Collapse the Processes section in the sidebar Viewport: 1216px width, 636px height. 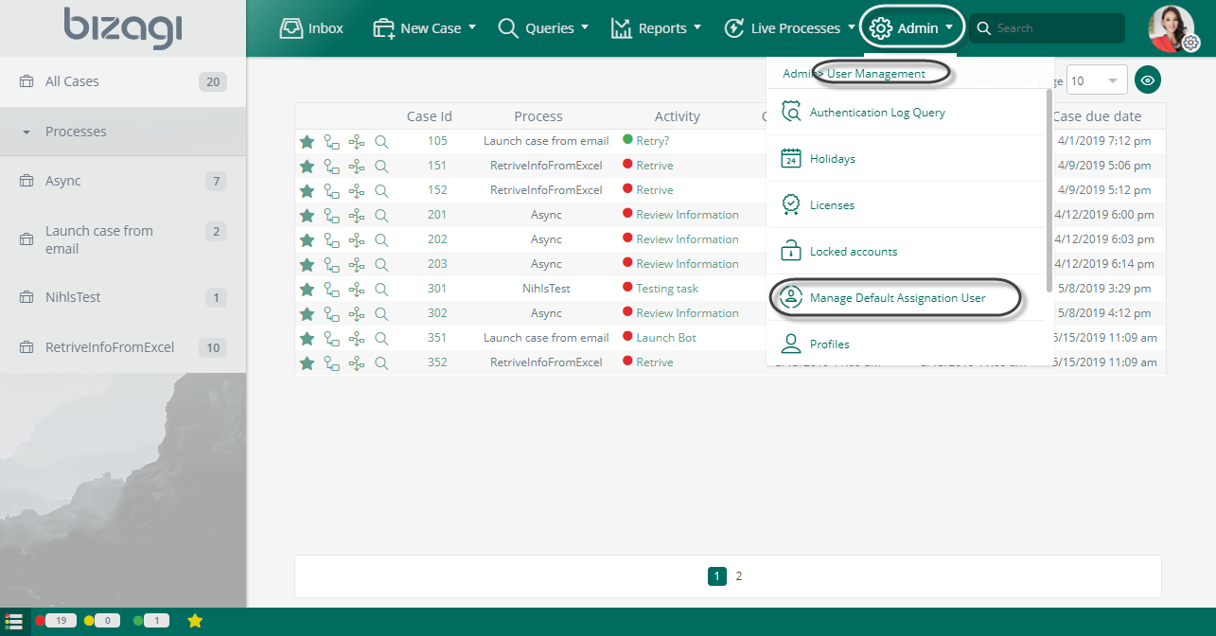[x=123, y=132]
